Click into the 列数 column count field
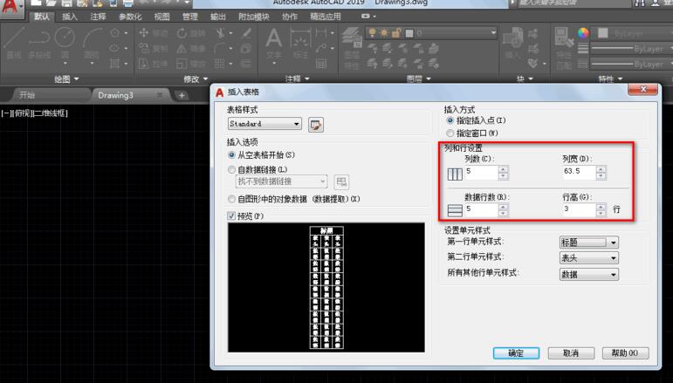 pos(482,172)
